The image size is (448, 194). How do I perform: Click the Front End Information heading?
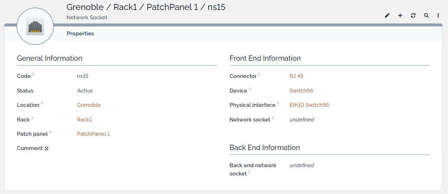[265, 58]
